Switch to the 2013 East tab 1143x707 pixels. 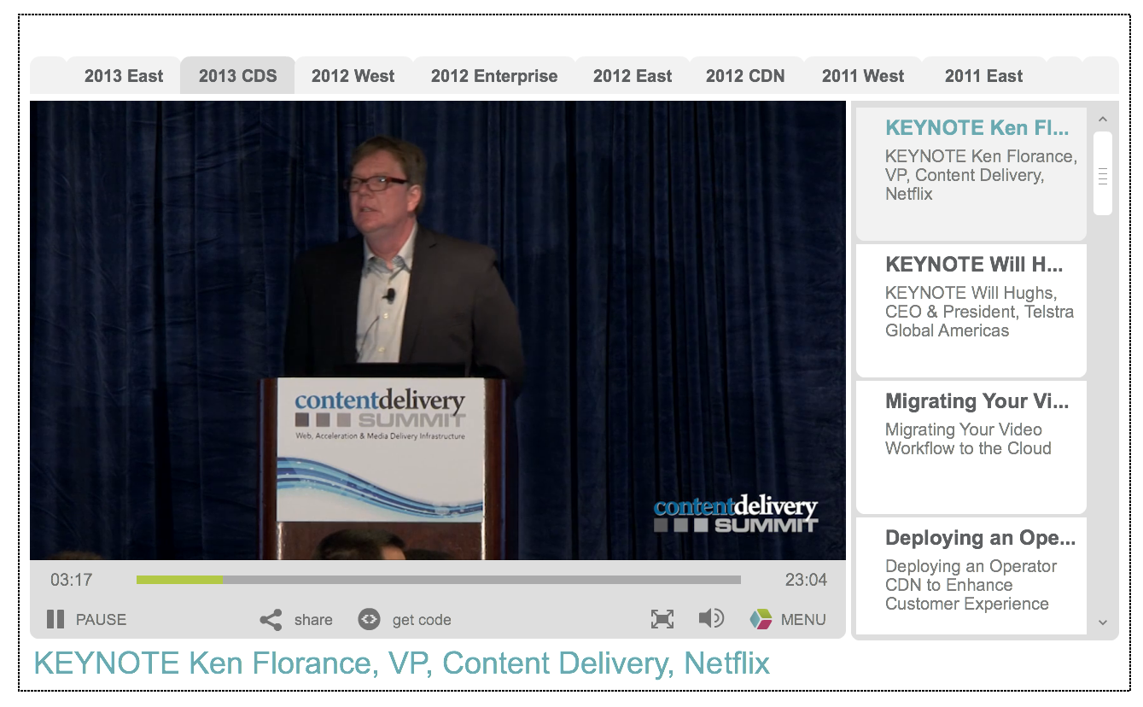(x=124, y=76)
